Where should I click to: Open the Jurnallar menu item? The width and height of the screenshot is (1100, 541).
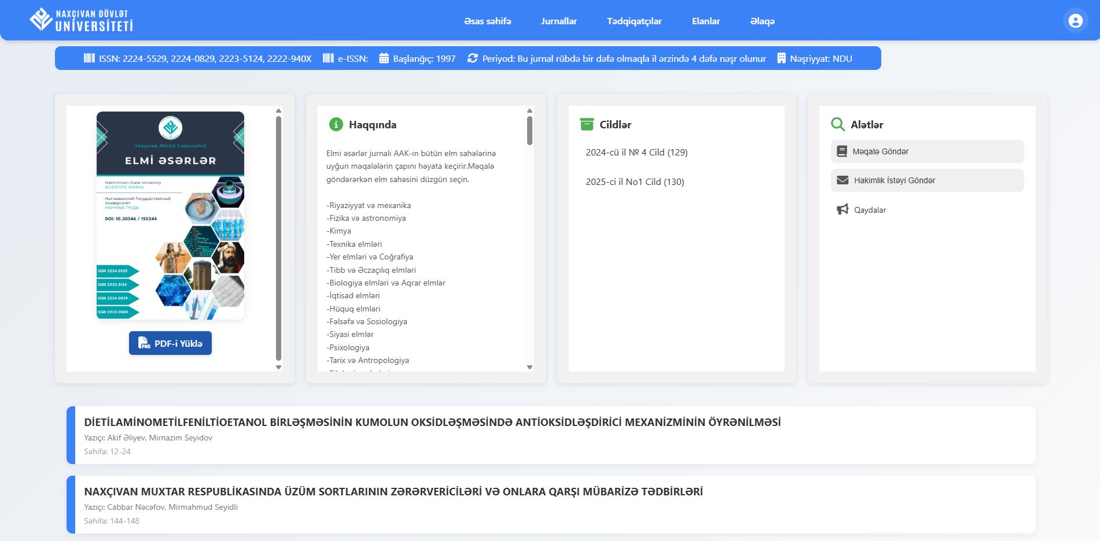558,21
